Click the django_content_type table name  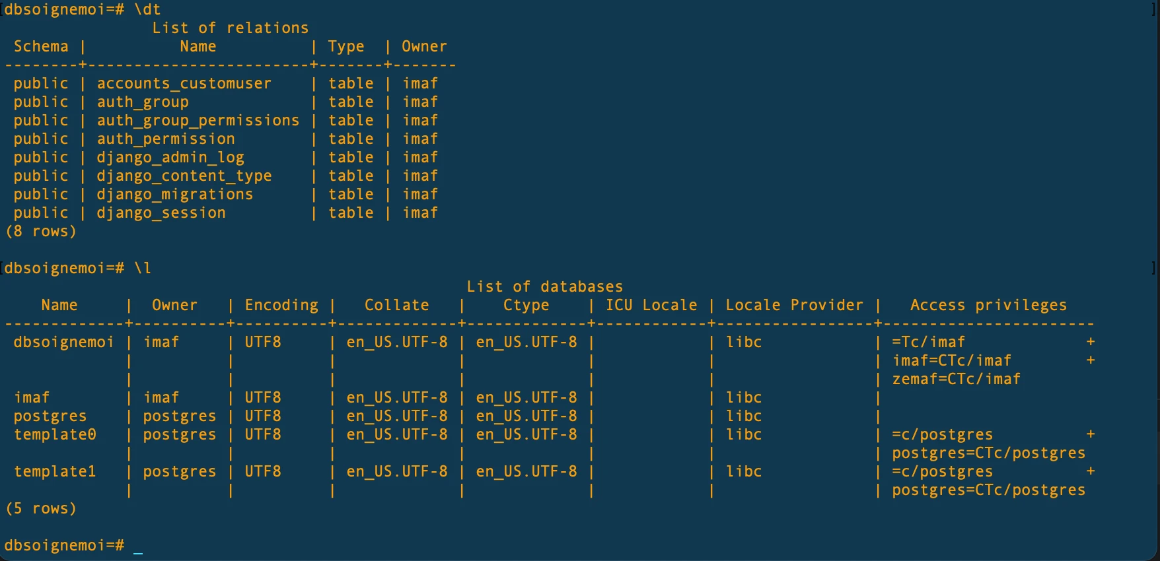point(184,176)
